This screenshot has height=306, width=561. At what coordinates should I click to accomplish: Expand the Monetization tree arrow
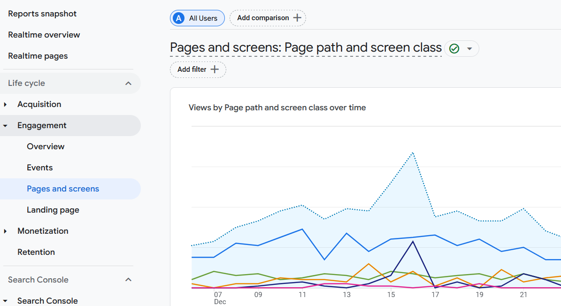click(x=6, y=231)
